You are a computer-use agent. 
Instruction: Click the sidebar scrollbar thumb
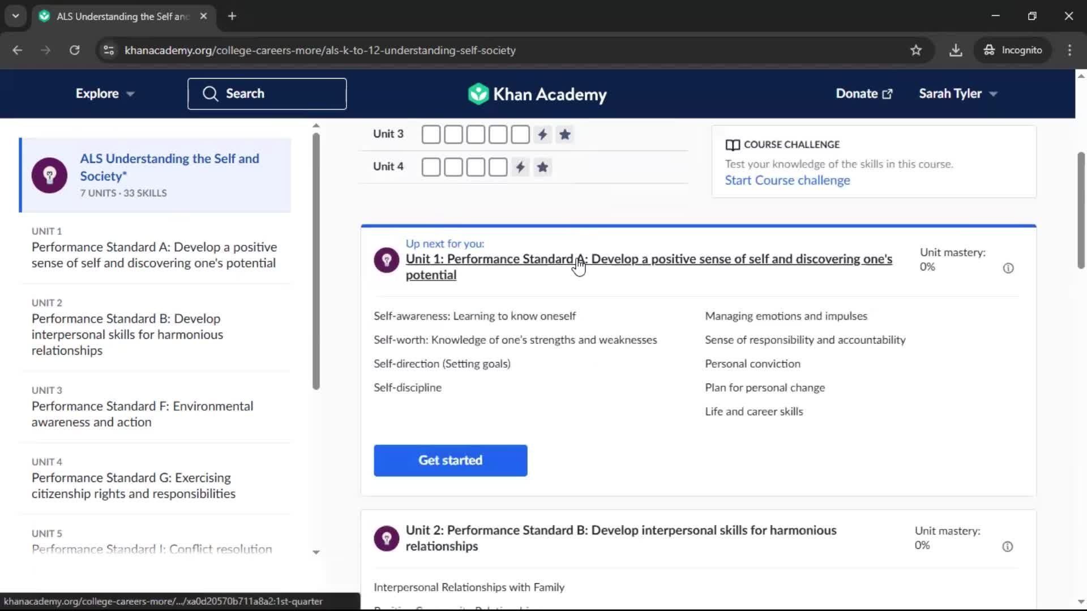[x=316, y=261]
